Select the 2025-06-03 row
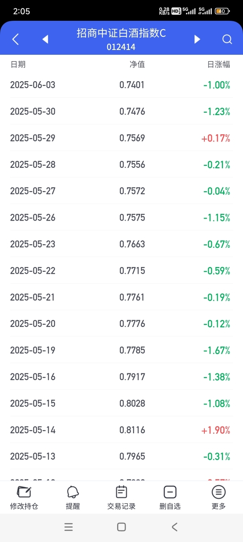Viewport: 243px width, 542px height. [121, 85]
